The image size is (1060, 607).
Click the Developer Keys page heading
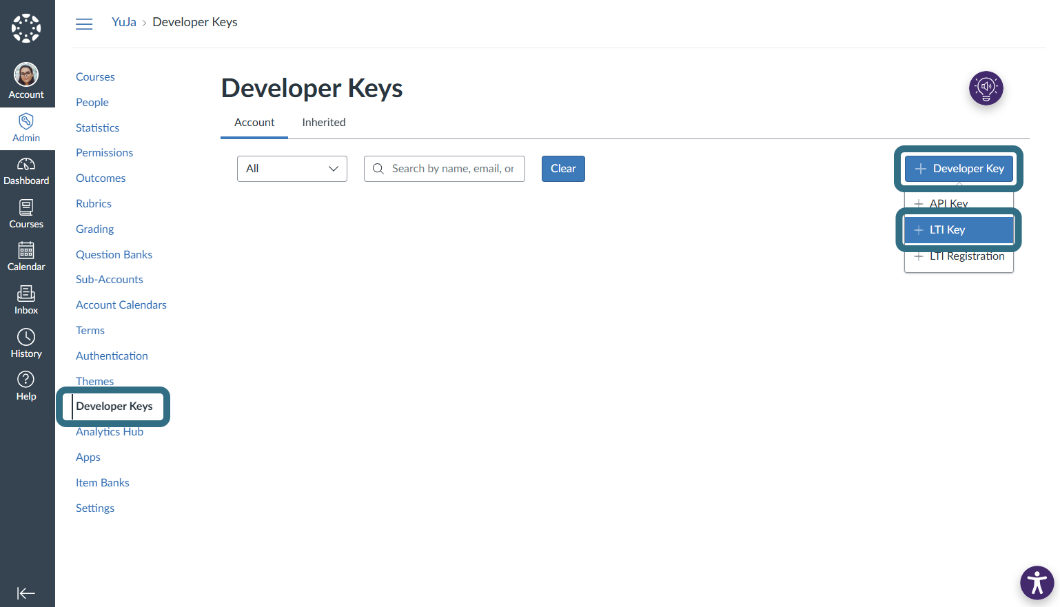coord(312,89)
